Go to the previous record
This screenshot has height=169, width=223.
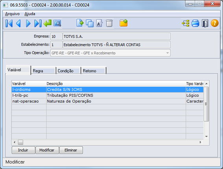[x=18, y=24]
